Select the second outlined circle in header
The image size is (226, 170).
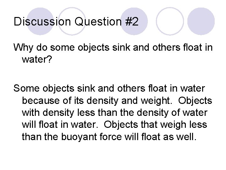coord(72,21)
